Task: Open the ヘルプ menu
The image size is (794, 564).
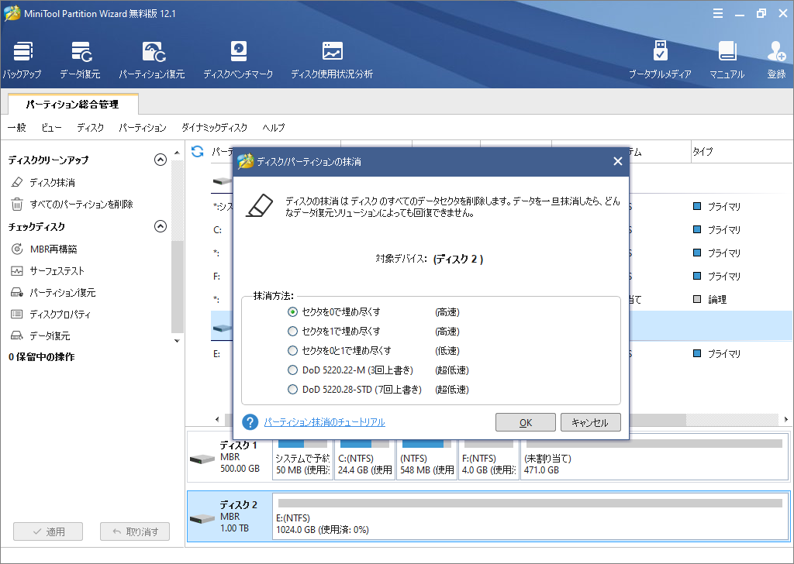Action: coord(274,128)
